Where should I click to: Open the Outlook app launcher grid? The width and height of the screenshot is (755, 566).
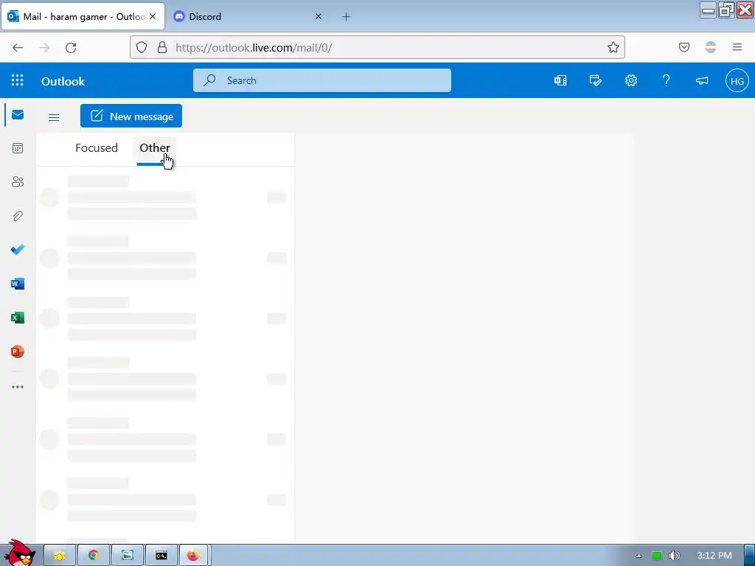pos(18,80)
